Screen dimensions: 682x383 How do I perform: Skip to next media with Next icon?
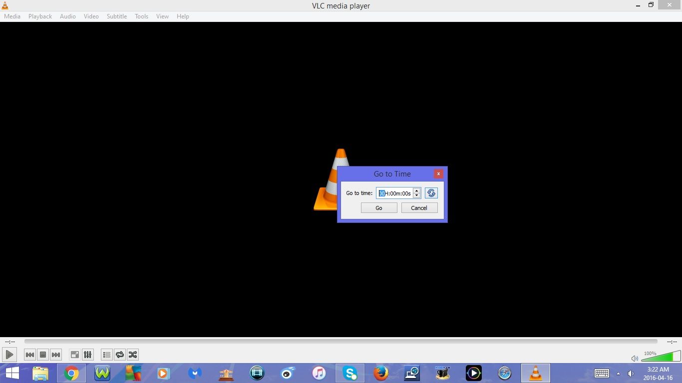pos(56,355)
